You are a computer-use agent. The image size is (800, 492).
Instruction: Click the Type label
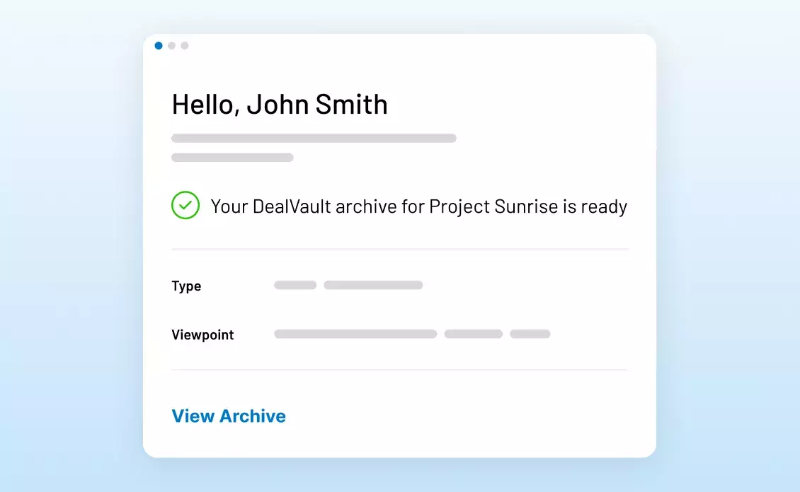(x=186, y=286)
